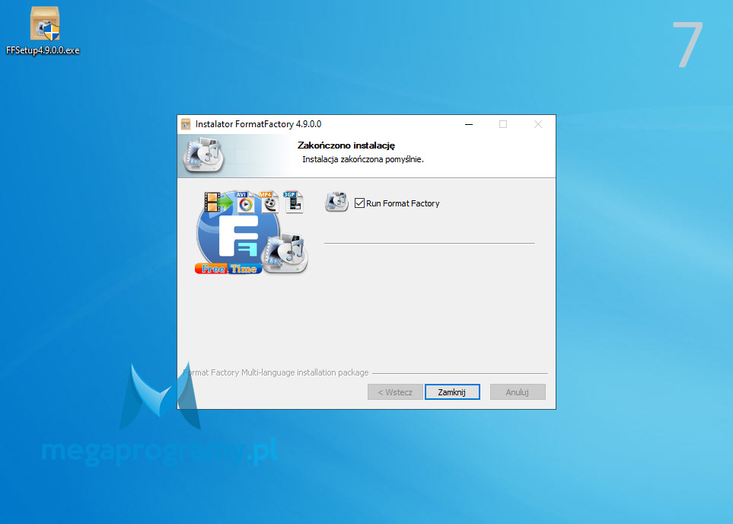The width and height of the screenshot is (733, 524).
Task: Click the "Instalacja zakończona pomyślnie." text
Action: (x=363, y=159)
